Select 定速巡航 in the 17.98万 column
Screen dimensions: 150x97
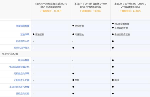coord(38,34)
